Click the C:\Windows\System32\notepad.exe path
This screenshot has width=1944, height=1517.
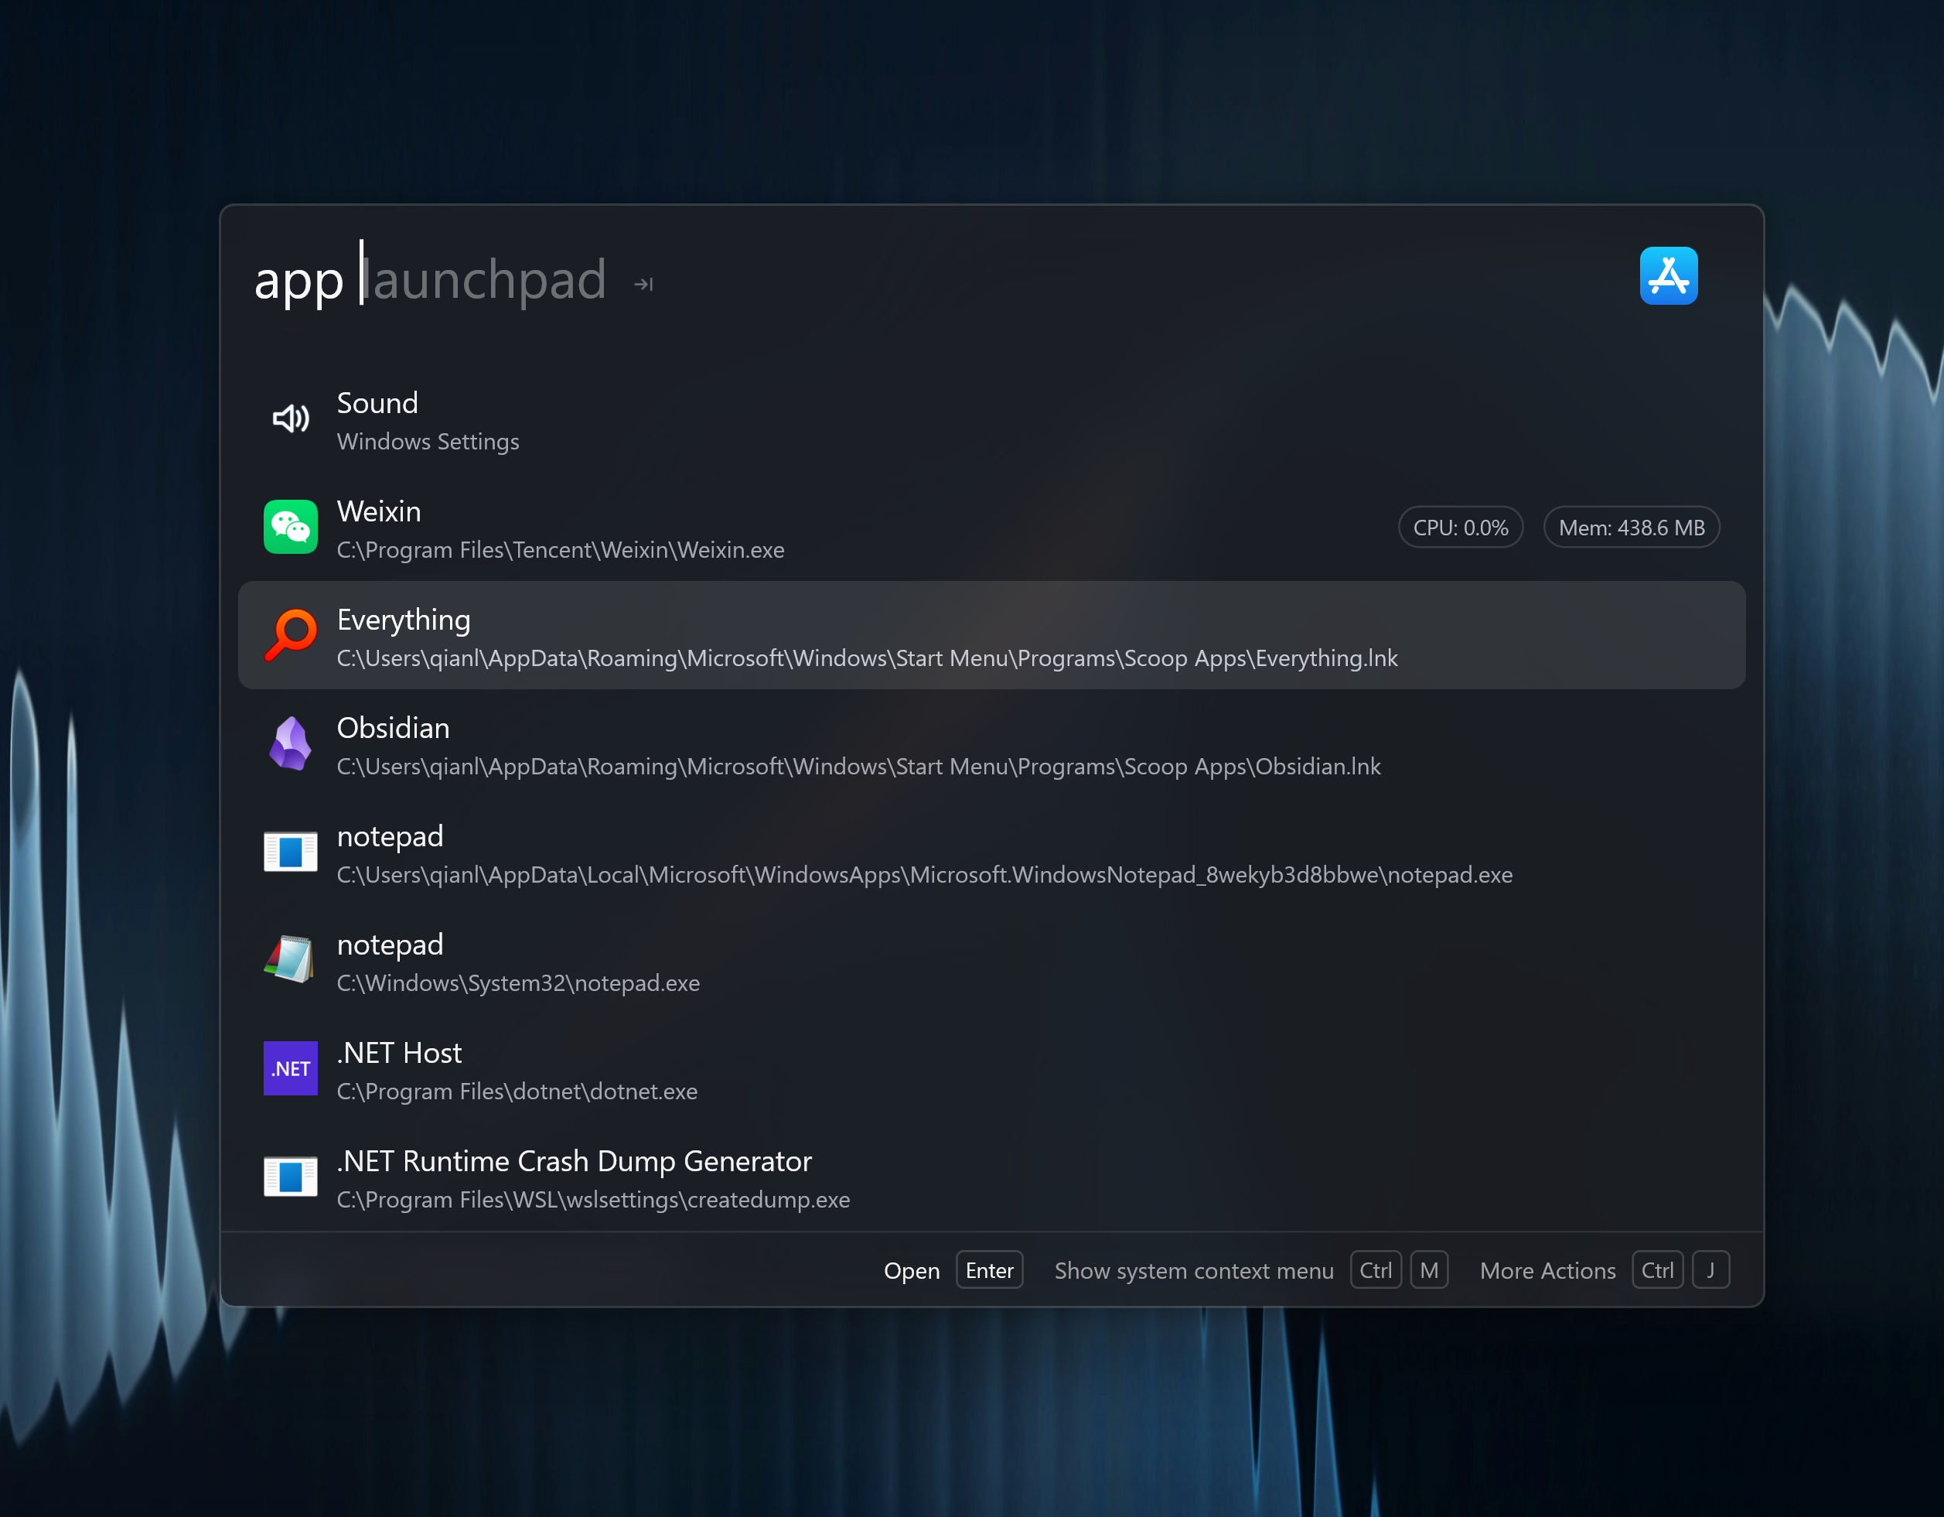click(518, 983)
